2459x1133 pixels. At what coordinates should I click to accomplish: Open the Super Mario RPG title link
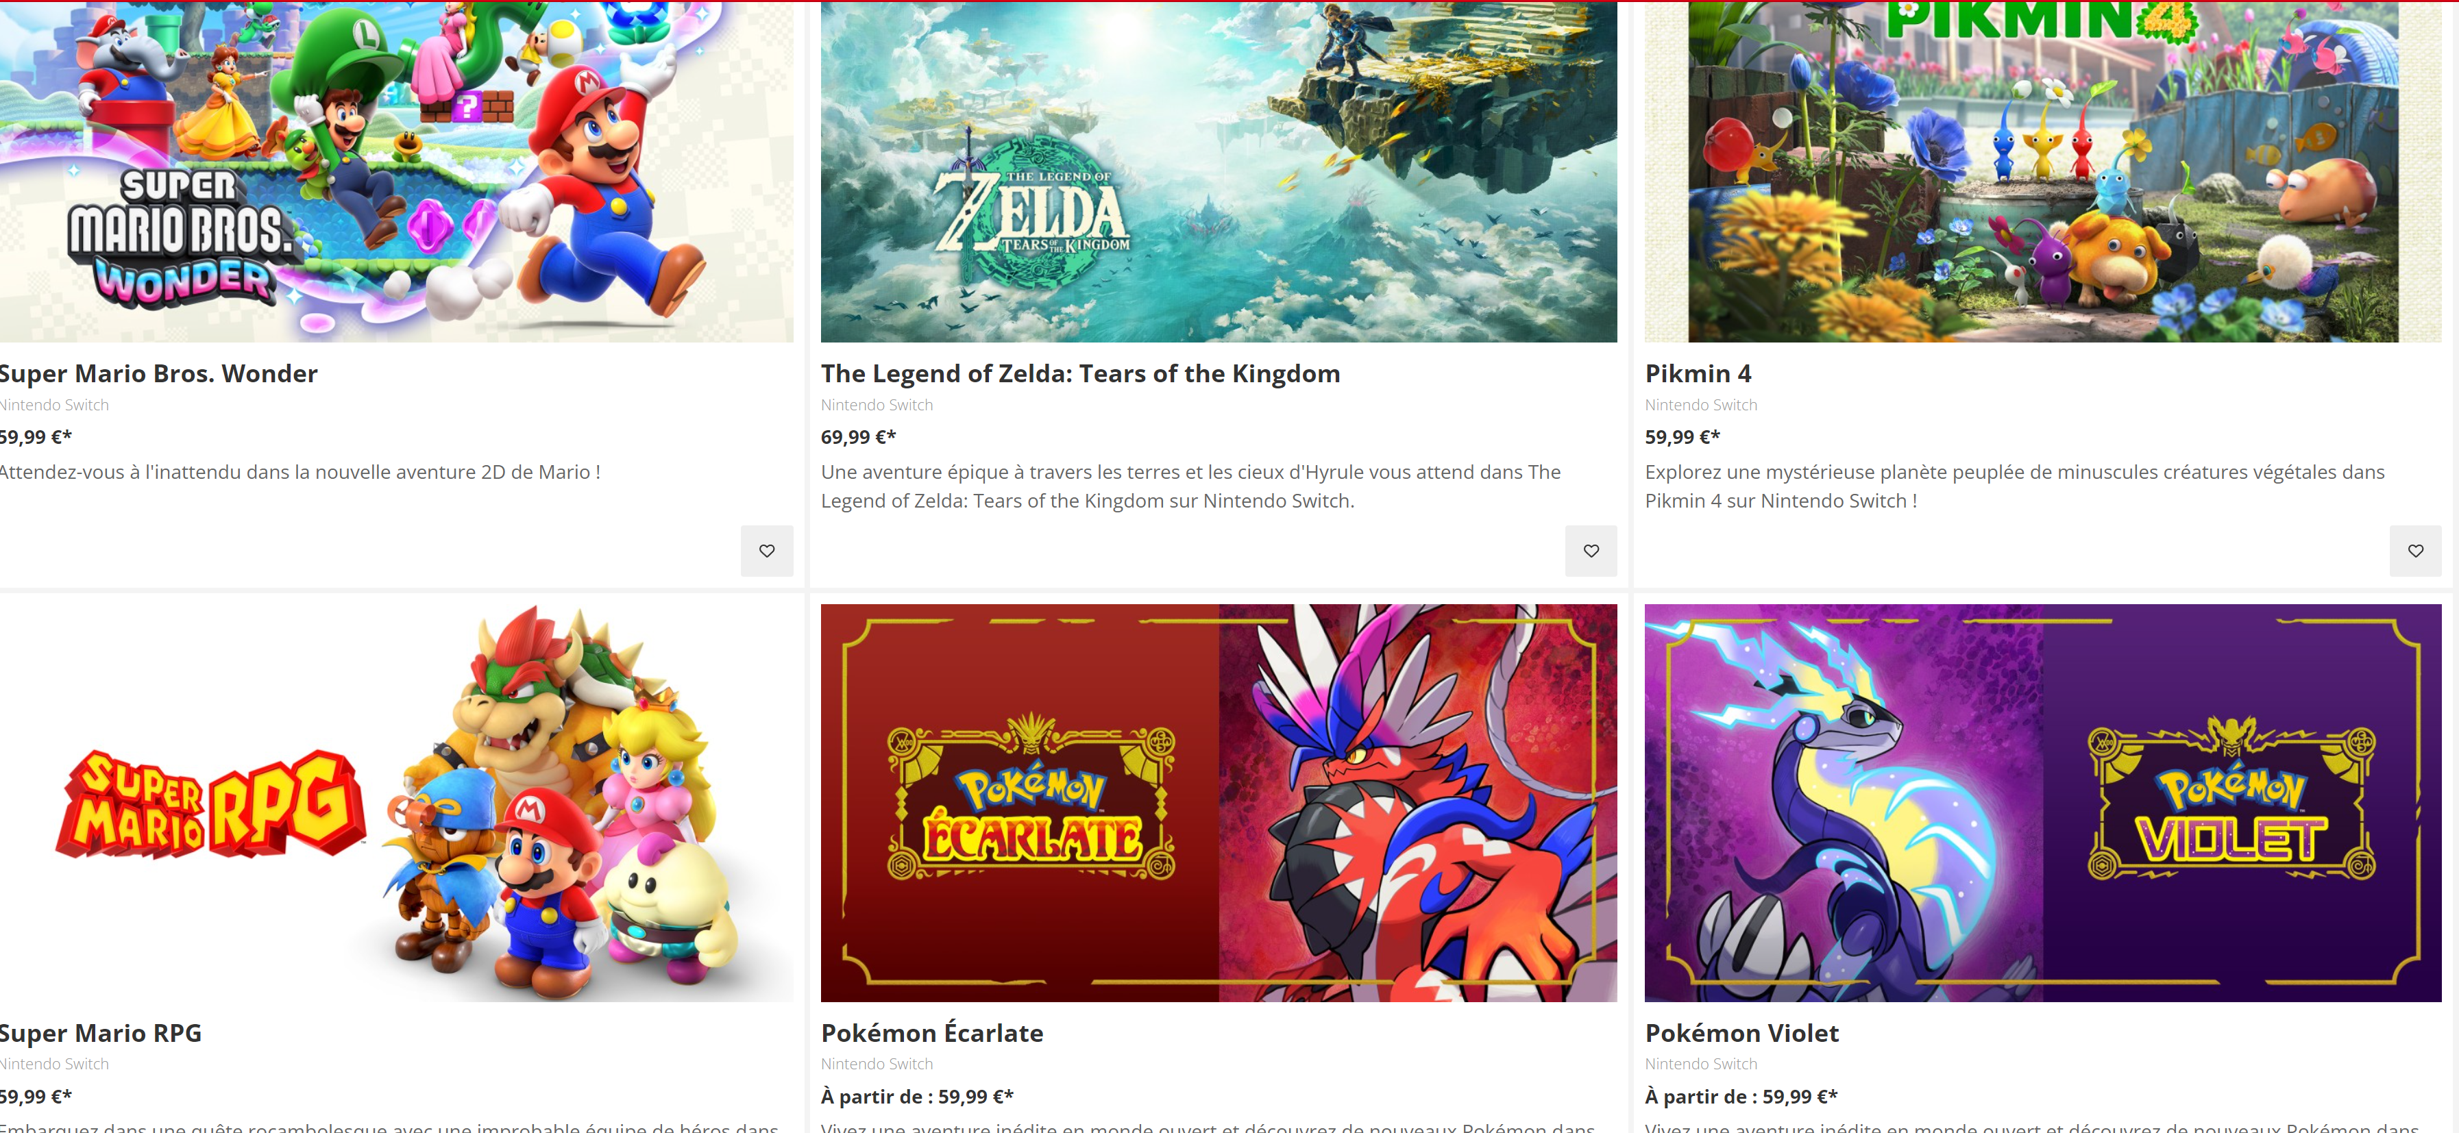100,1033
